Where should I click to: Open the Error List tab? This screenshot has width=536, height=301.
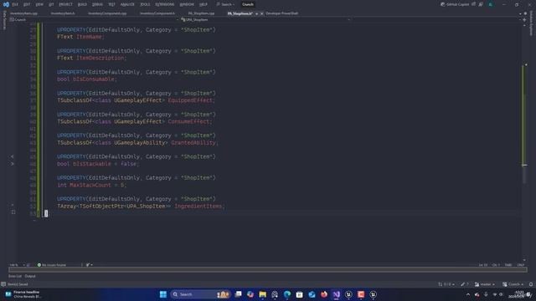pyautogui.click(x=15, y=276)
